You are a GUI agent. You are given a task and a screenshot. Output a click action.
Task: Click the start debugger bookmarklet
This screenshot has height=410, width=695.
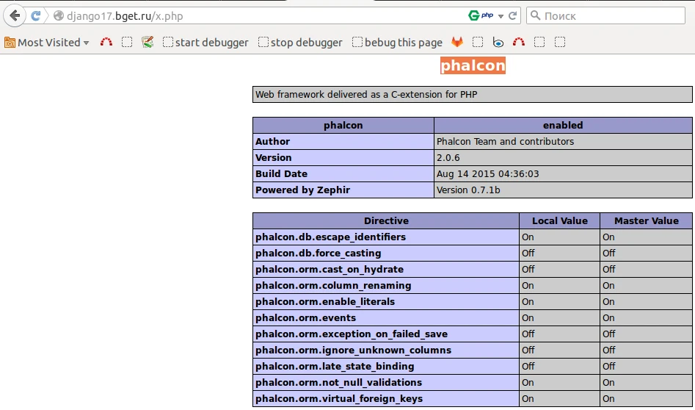205,43
